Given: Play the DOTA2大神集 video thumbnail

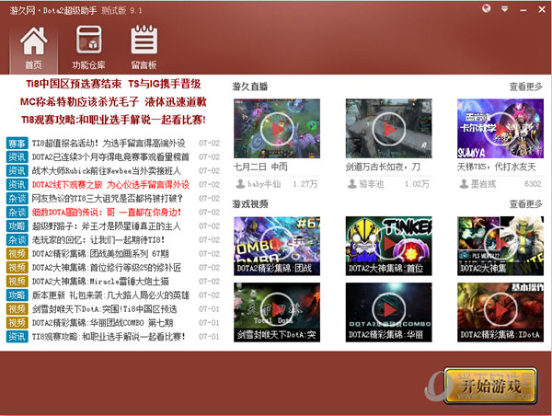Looking at the screenshot, I should 500,246.
